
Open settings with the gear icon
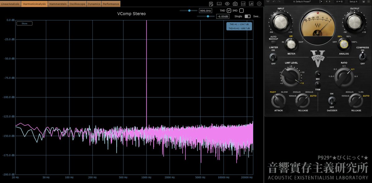pos(259,4)
